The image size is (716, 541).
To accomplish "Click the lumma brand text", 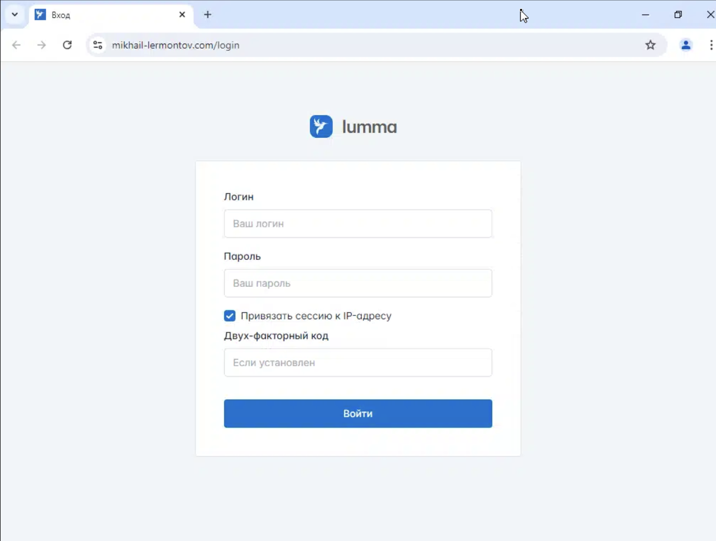I will (369, 127).
